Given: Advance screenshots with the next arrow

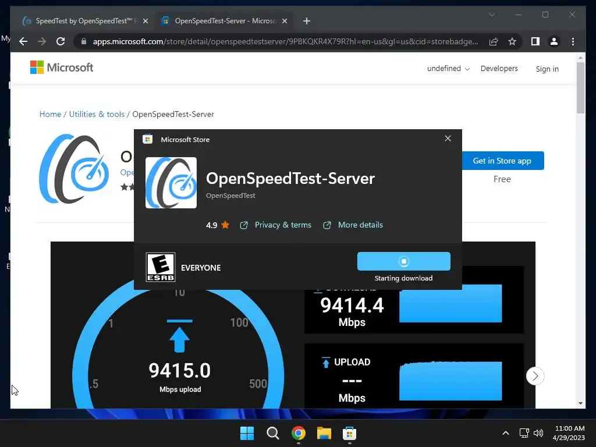Looking at the screenshot, I should tap(535, 376).
